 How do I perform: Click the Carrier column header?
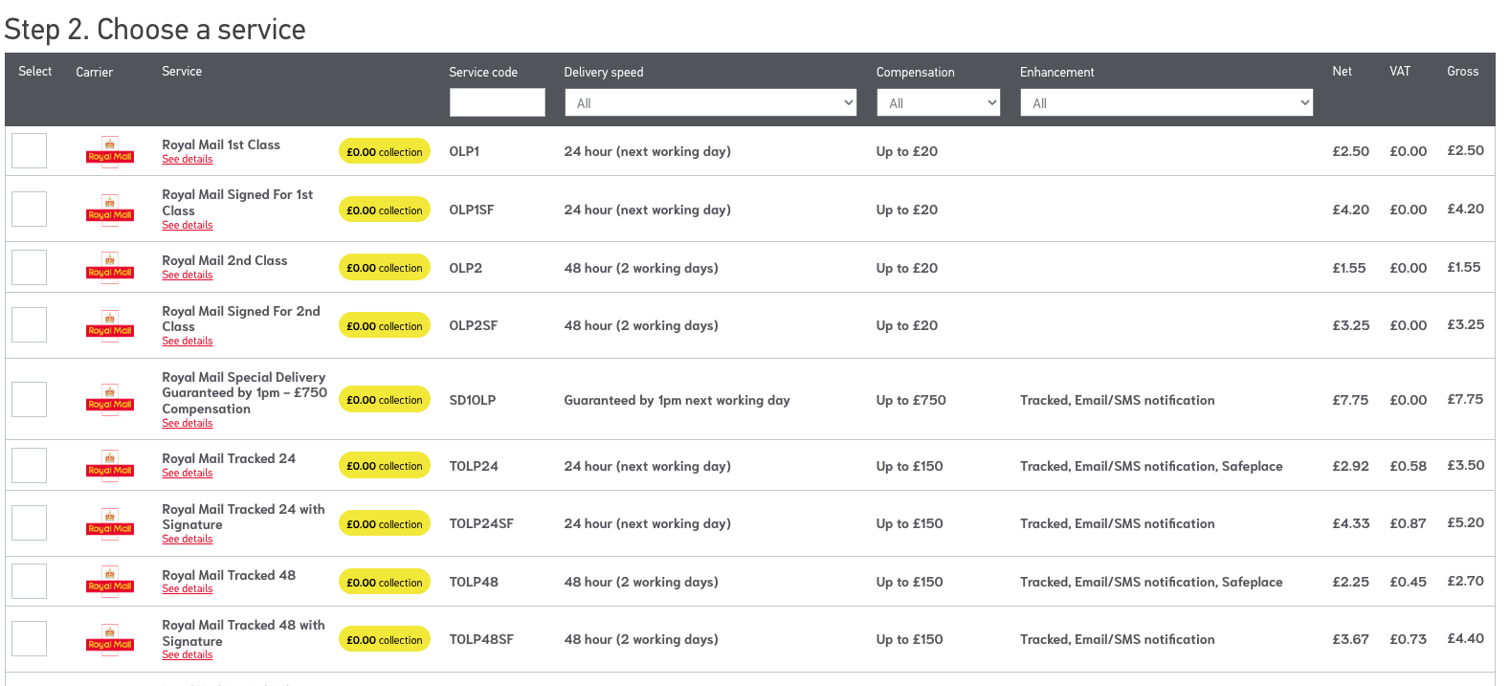pyautogui.click(x=95, y=72)
